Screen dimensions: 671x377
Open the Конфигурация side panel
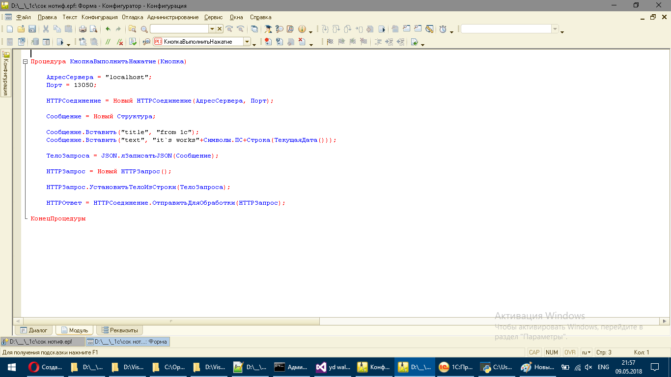coord(5,73)
